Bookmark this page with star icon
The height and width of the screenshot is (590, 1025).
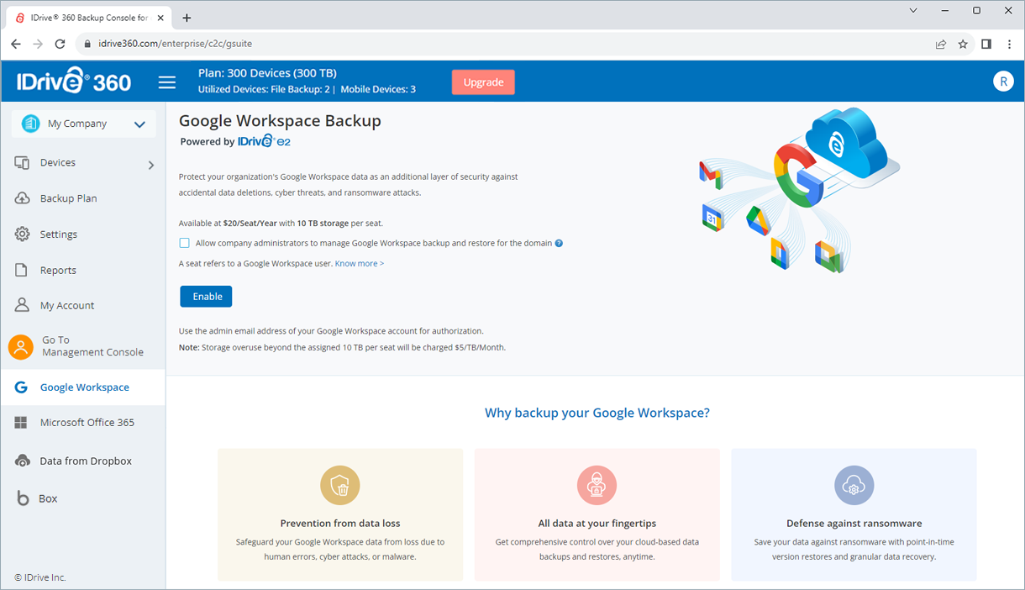963,44
